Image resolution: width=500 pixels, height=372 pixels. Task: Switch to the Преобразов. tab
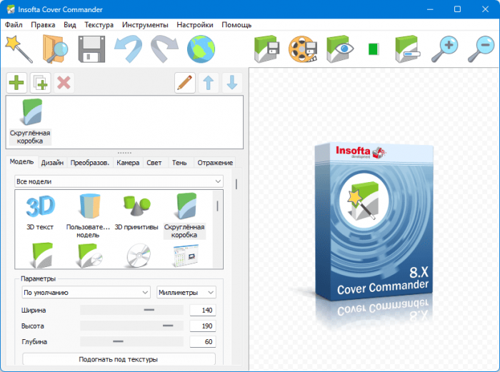[x=90, y=163]
